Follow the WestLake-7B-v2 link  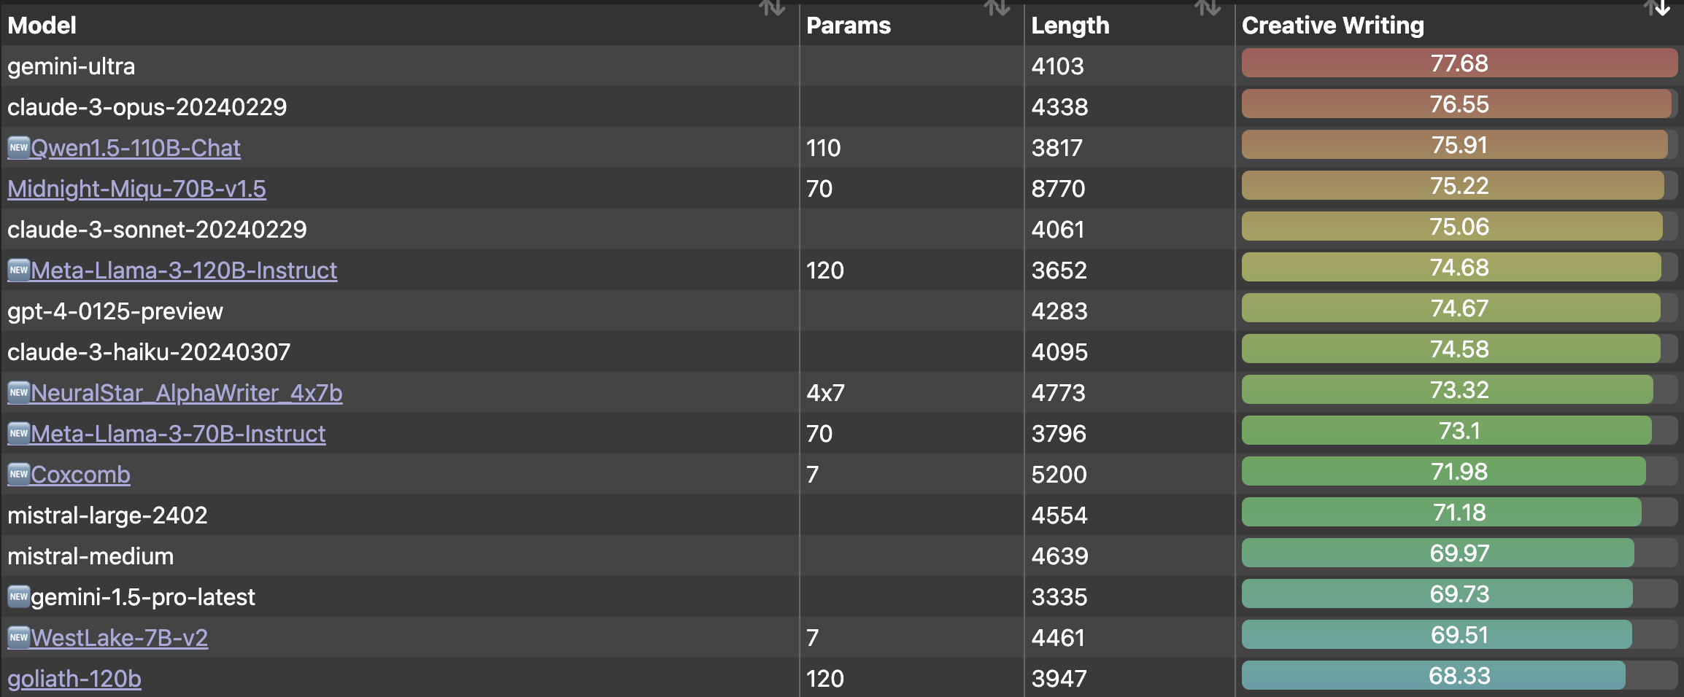pos(120,638)
